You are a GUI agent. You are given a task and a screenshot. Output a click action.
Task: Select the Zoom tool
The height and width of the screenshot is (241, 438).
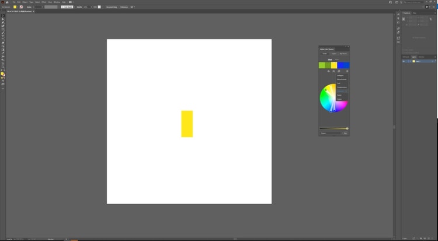tap(3, 67)
